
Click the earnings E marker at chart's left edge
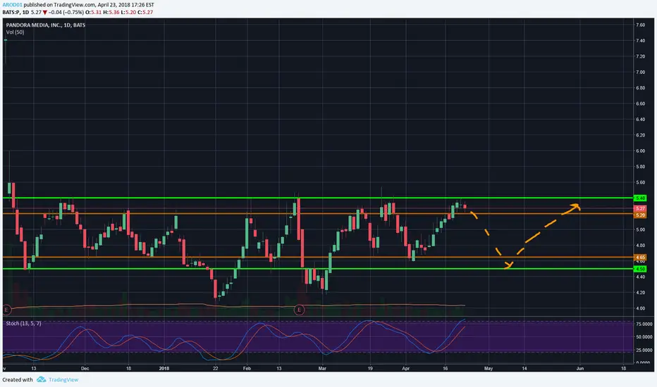6,310
